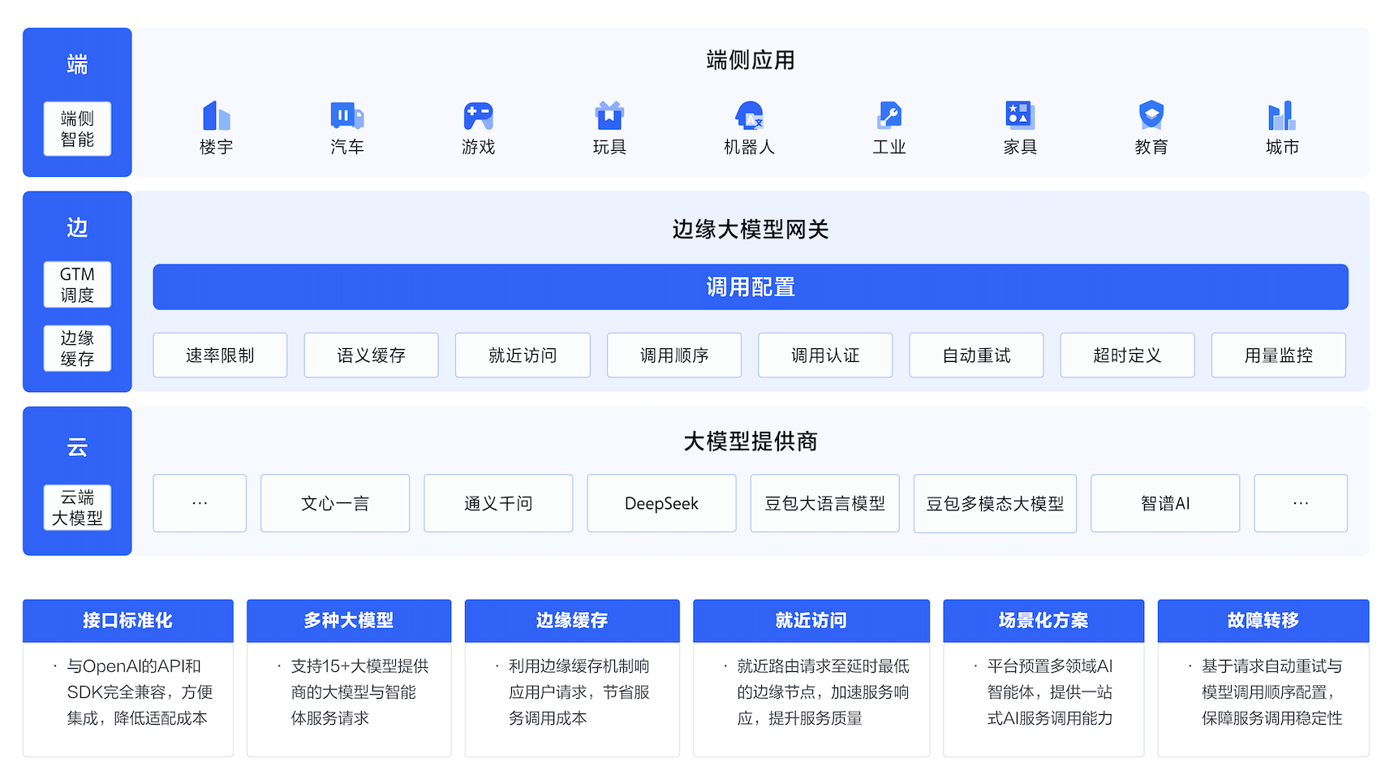The height and width of the screenshot is (784, 1394).
Task: Click the 楼宇 building icon
Action: (216, 115)
